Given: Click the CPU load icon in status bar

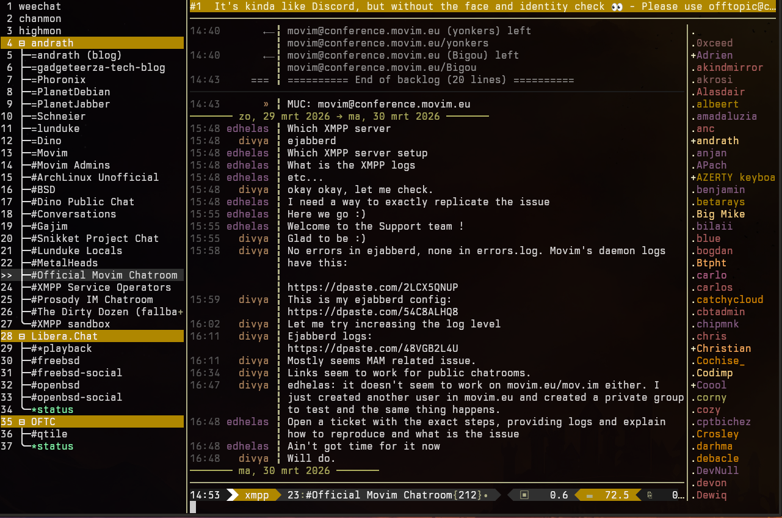Looking at the screenshot, I should (524, 495).
